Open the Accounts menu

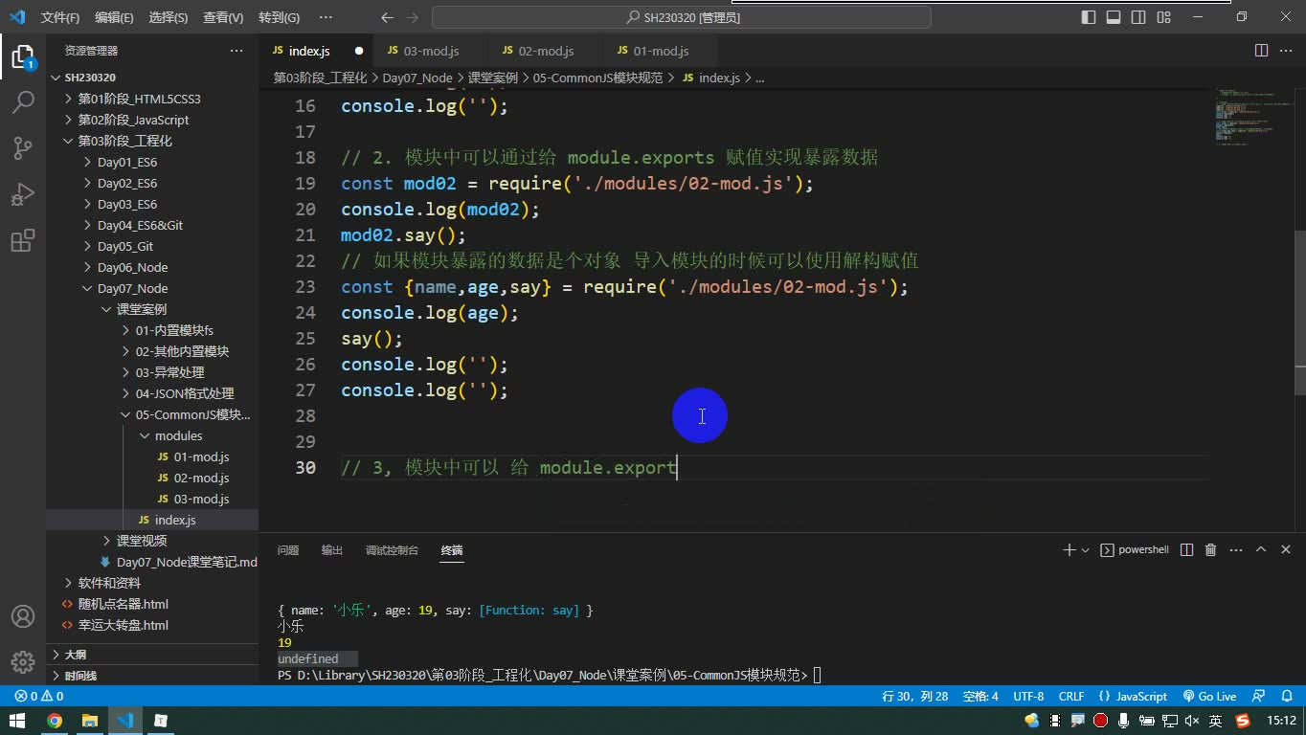[x=23, y=616]
